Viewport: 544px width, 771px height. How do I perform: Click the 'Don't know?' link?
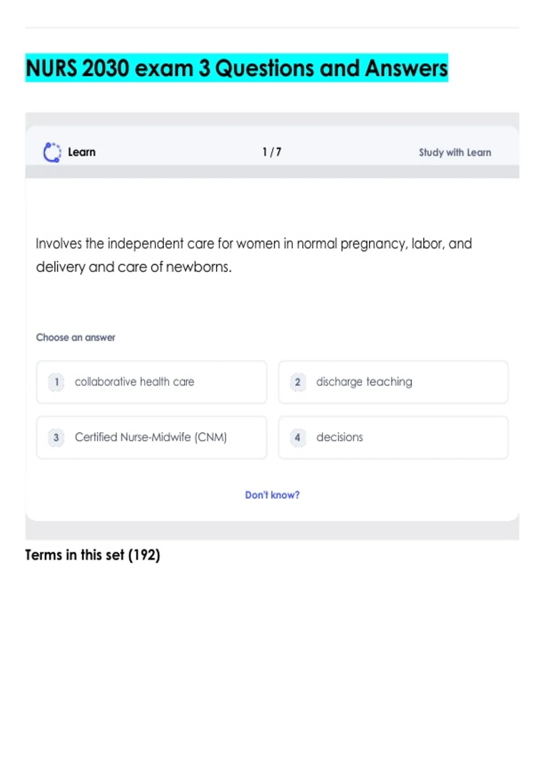(x=272, y=495)
